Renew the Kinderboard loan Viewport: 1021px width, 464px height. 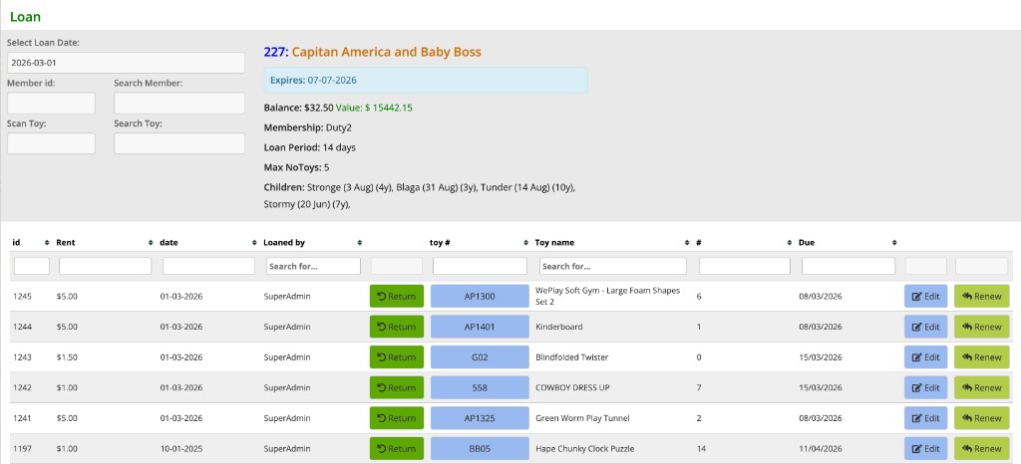[981, 327]
